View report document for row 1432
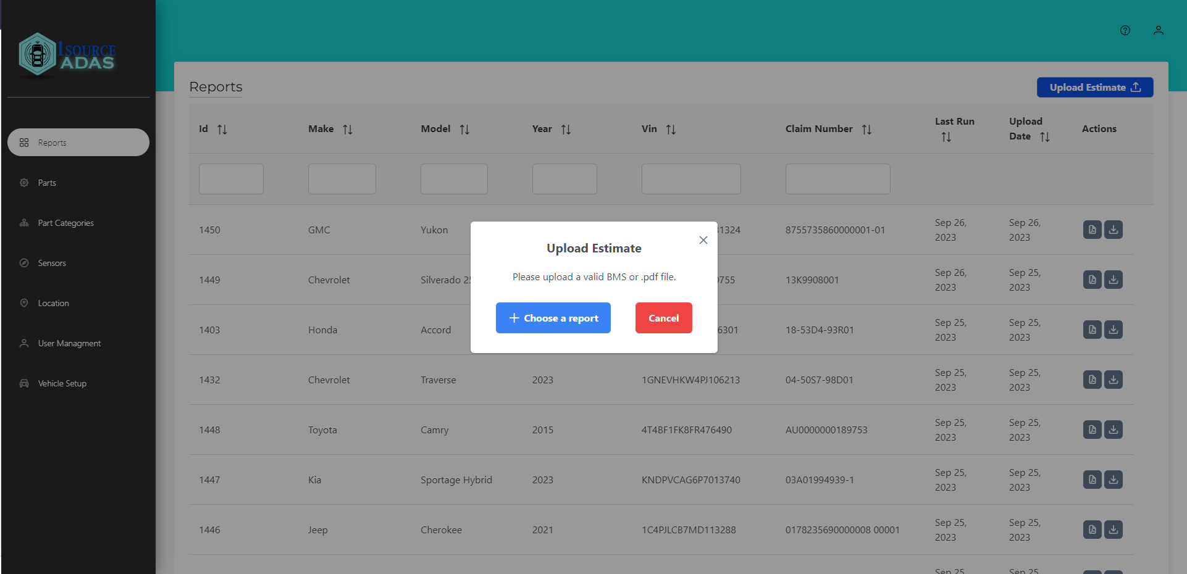Screen dimensions: 1187x574 pyautogui.click(x=1093, y=380)
